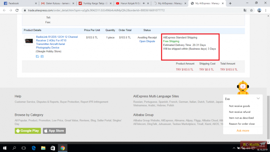Show hidden system tray icons chevron
The height and width of the screenshot is (152, 270).
click(x=234, y=148)
